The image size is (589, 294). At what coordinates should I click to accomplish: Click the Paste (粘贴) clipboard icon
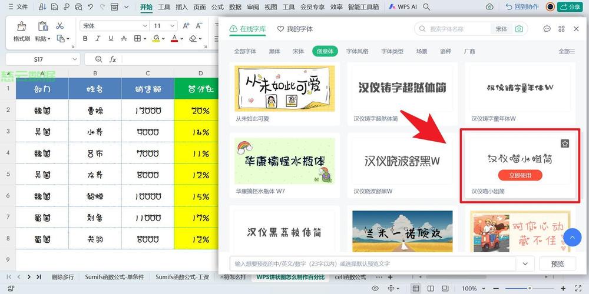pos(43,26)
